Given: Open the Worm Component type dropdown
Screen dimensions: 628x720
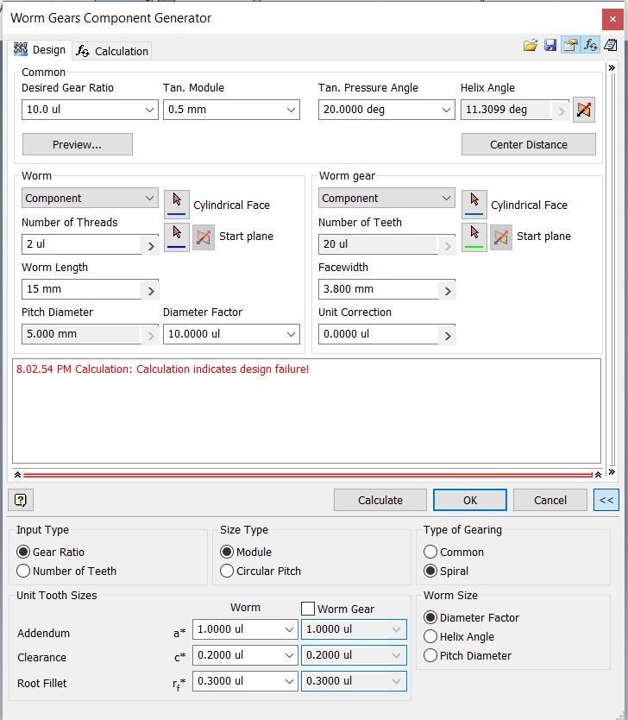Looking at the screenshot, I should [x=149, y=198].
